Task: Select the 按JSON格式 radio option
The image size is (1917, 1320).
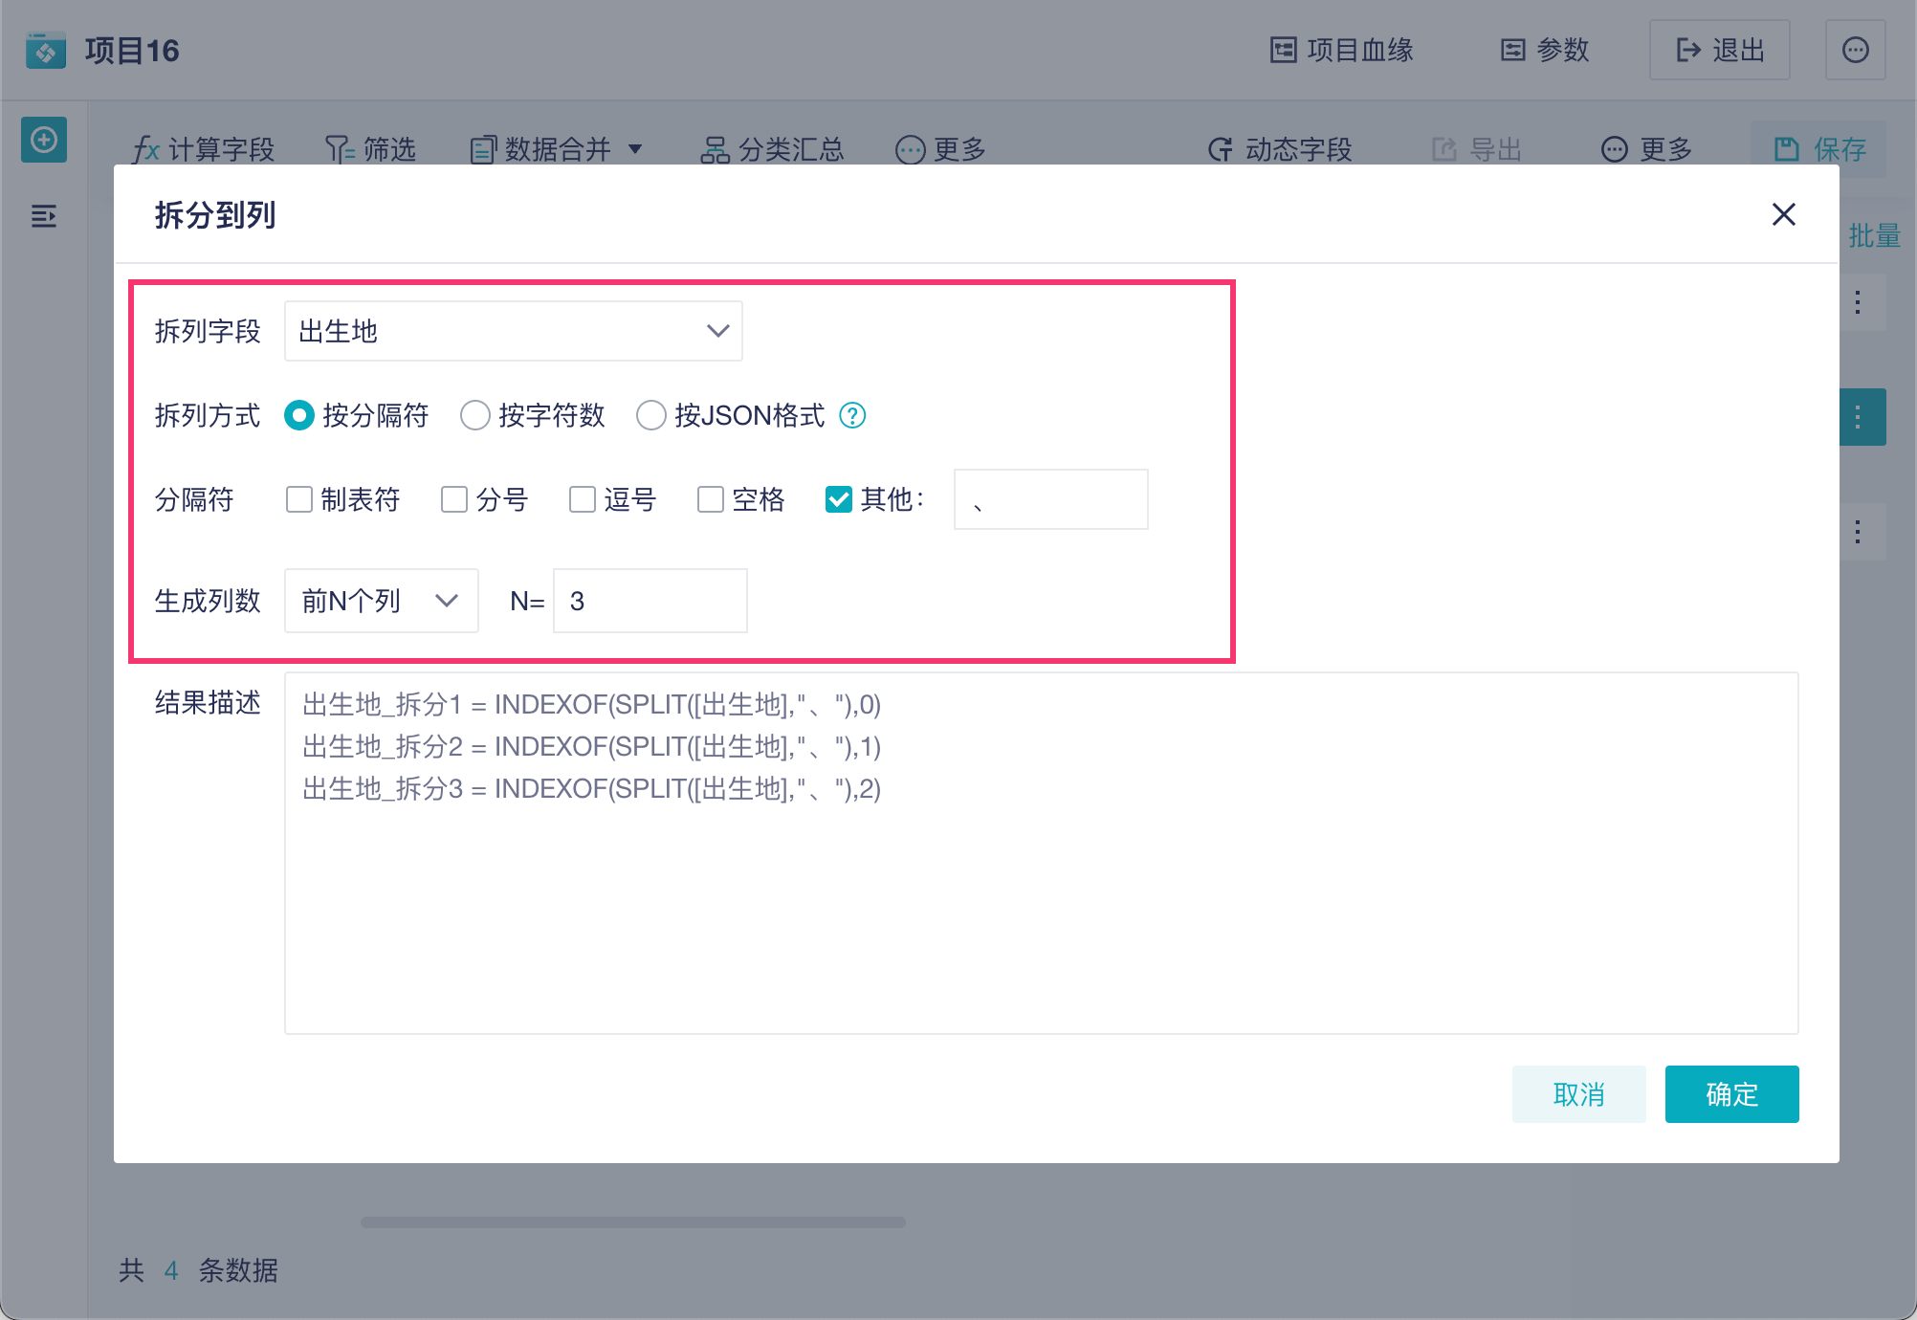Action: [651, 415]
